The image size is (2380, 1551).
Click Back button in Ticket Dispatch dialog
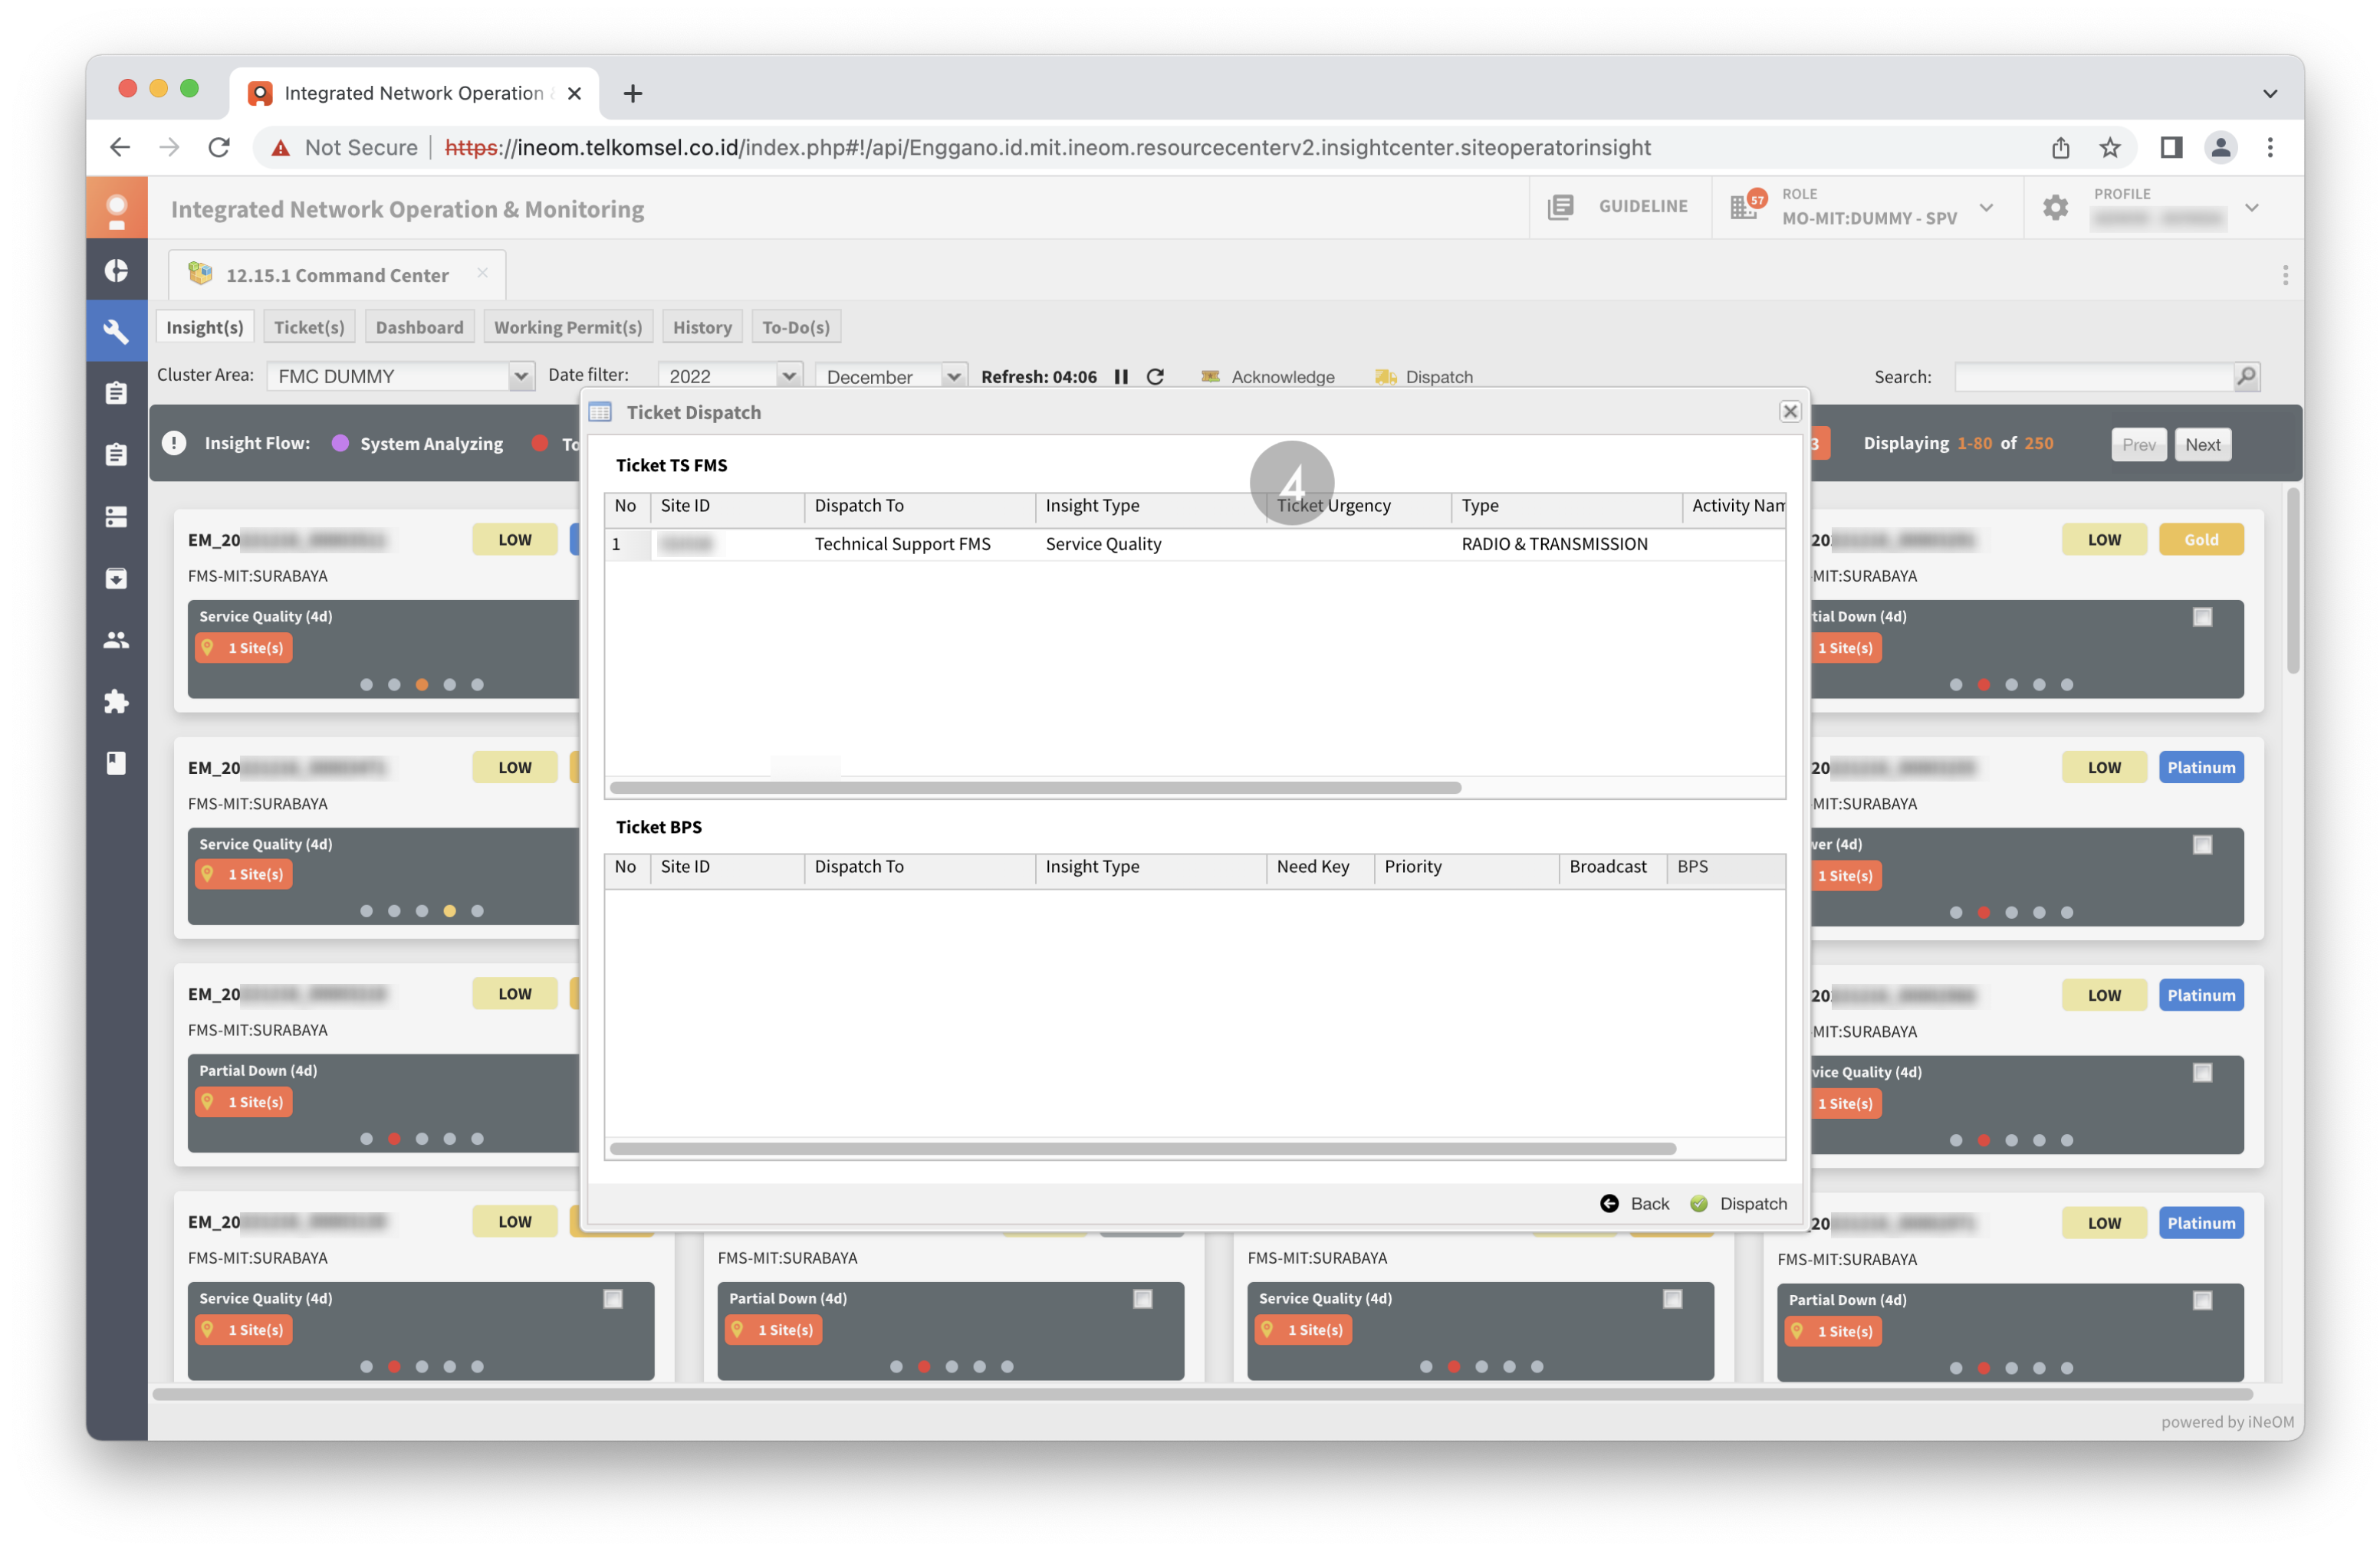click(x=1634, y=1203)
